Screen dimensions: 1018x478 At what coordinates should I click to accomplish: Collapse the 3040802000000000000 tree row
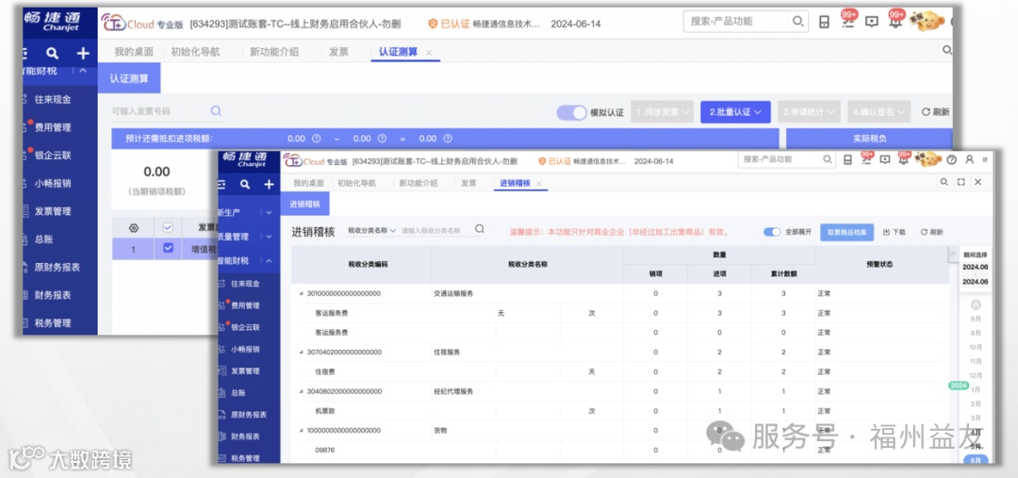[x=301, y=391]
